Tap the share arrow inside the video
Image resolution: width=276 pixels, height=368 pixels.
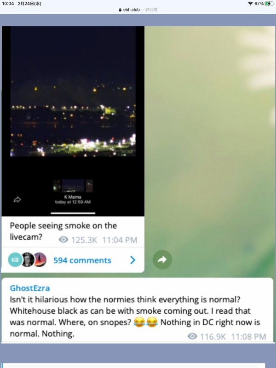click(x=17, y=200)
